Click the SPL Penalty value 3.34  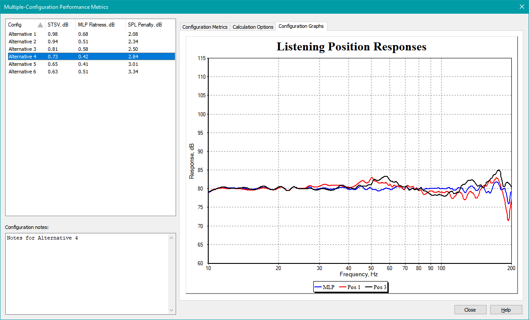coord(133,72)
